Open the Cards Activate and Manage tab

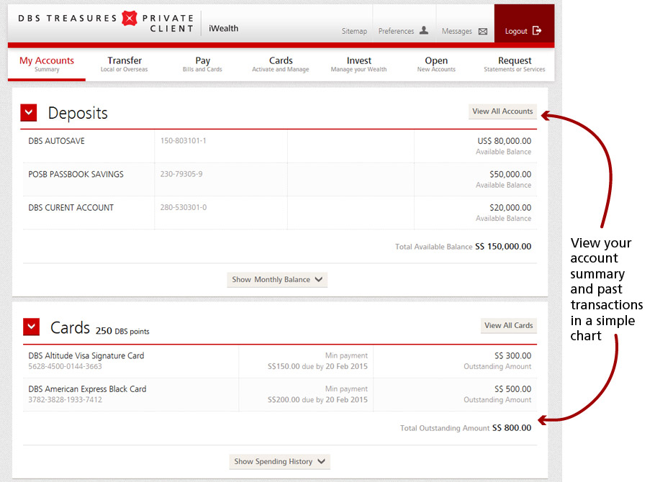[281, 64]
